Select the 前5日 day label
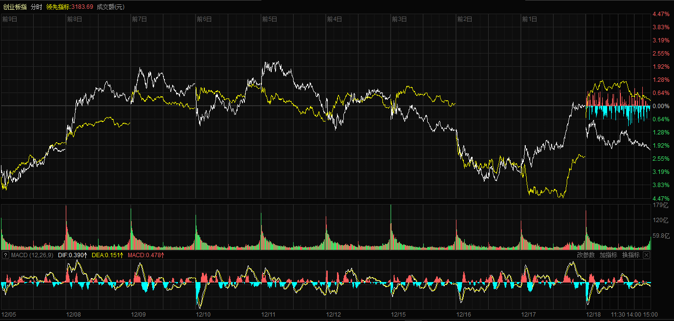The width and height of the screenshot is (674, 321). (269, 19)
